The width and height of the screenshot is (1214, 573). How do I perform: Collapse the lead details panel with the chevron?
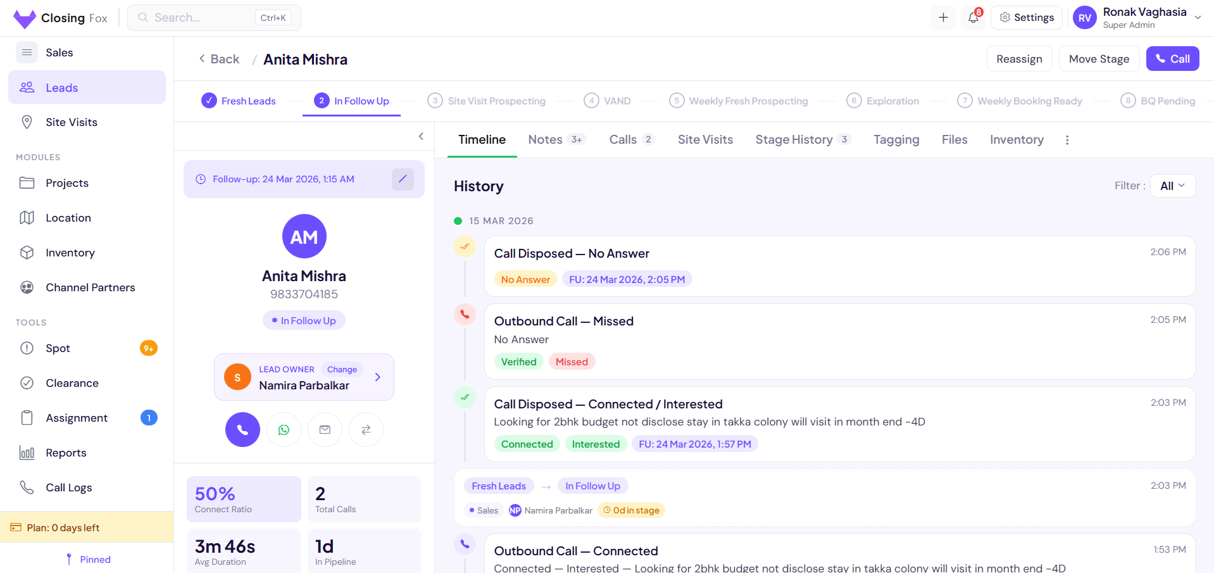click(421, 136)
